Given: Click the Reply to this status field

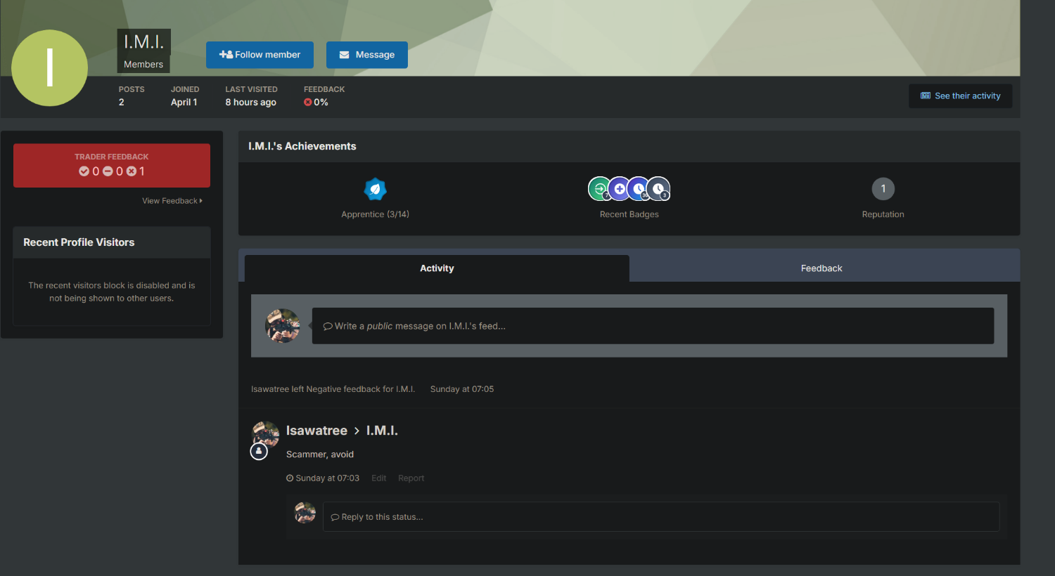Looking at the screenshot, I should click(x=660, y=517).
